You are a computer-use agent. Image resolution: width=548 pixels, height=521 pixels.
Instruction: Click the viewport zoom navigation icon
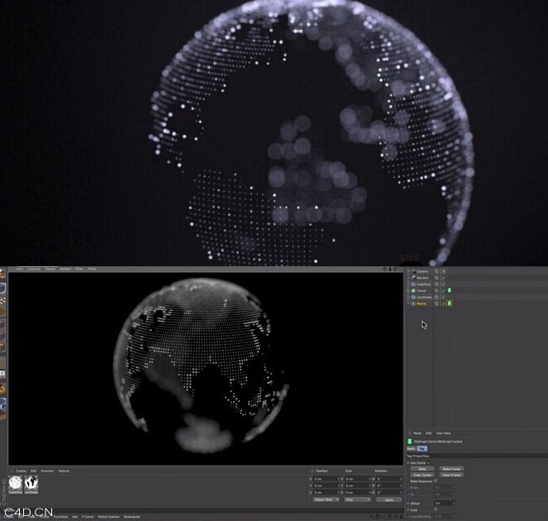pyautogui.click(x=390, y=269)
